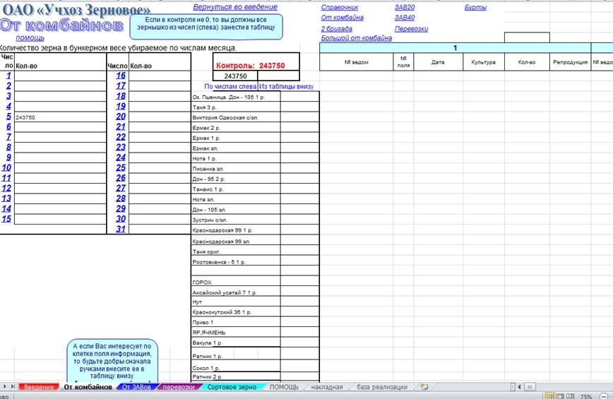This screenshot has height=399, width=613.
Task: Switch to Normal view icon in status bar
Action: point(550,396)
